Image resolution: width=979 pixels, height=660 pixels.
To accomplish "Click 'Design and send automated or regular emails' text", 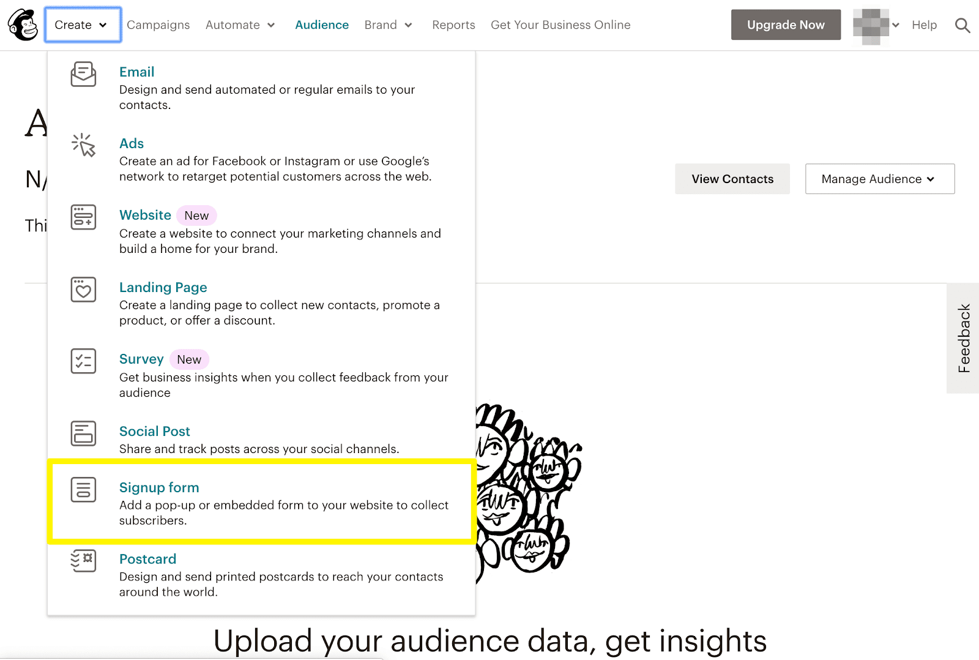I will [267, 97].
